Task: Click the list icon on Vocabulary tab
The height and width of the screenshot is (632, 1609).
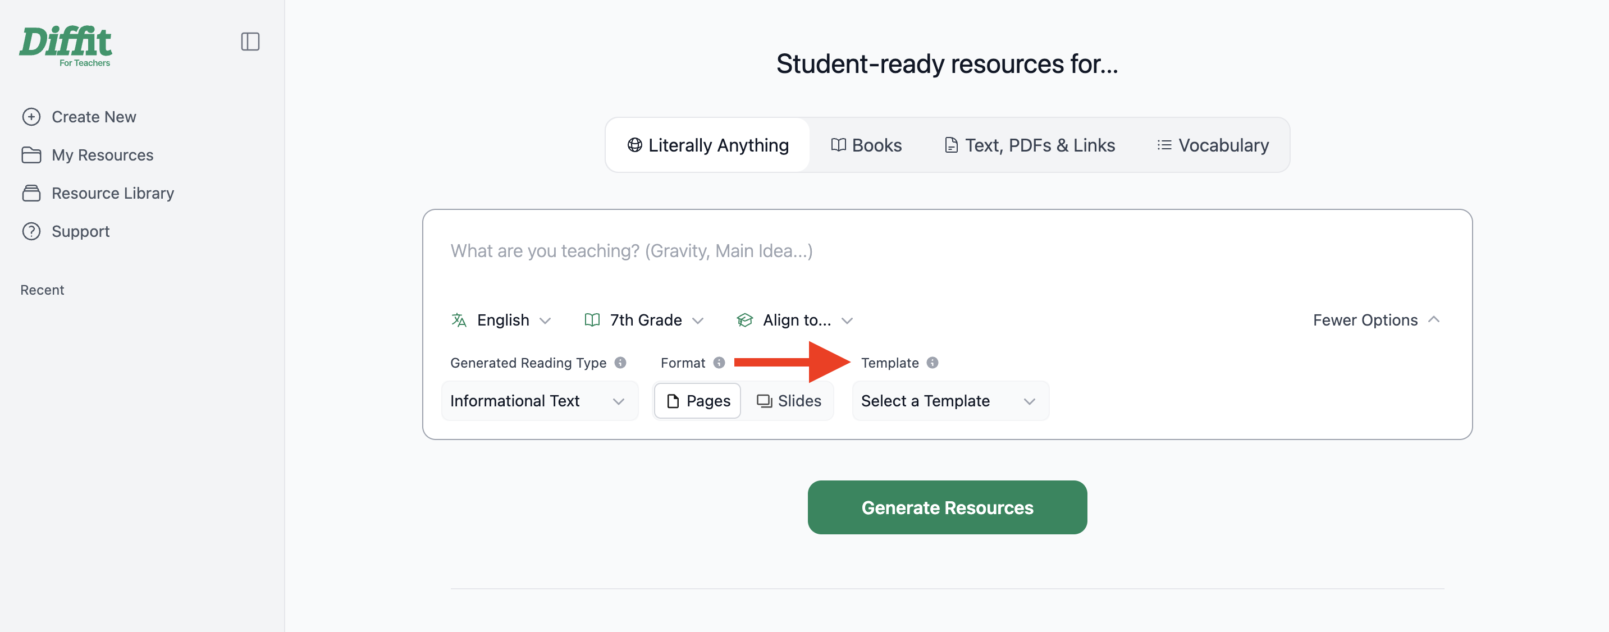Action: (1164, 145)
